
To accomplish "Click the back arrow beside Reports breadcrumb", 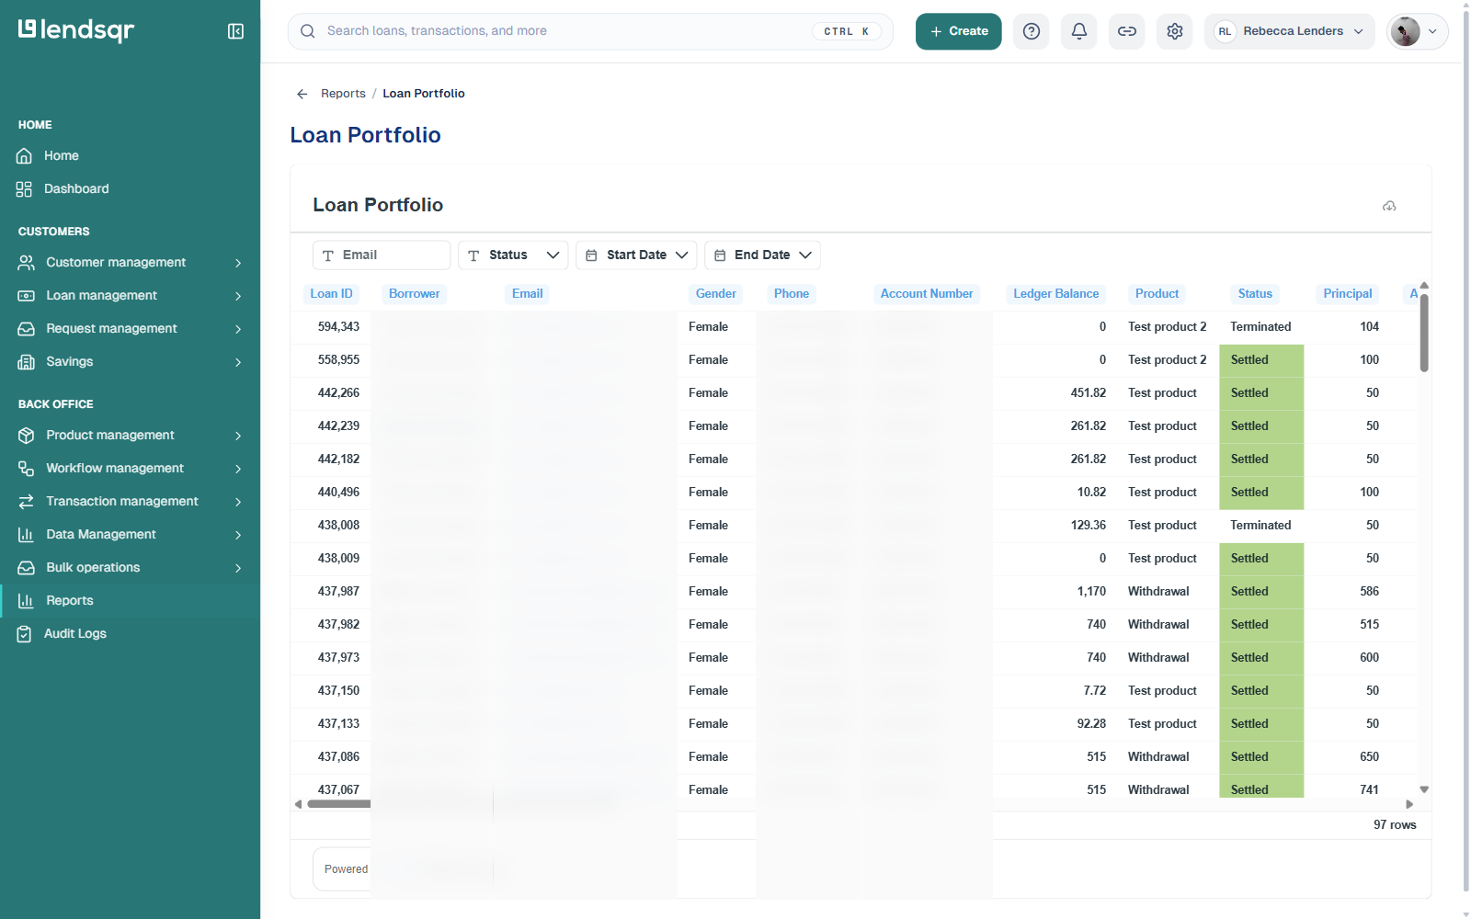I will click(302, 94).
